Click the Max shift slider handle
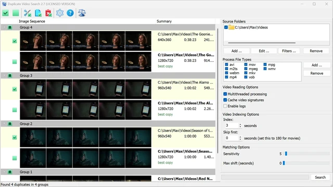333x187 pixels. click(x=284, y=163)
